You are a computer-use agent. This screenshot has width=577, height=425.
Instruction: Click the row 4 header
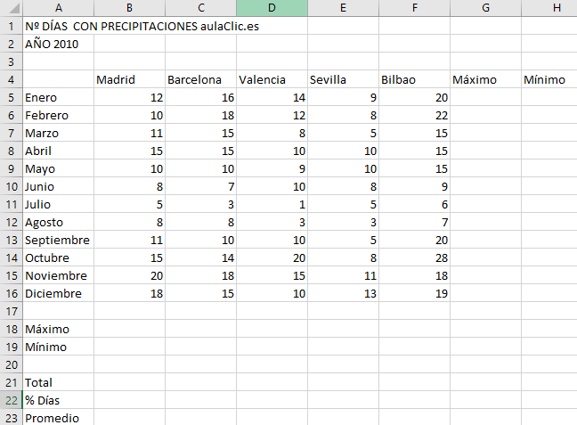point(12,79)
